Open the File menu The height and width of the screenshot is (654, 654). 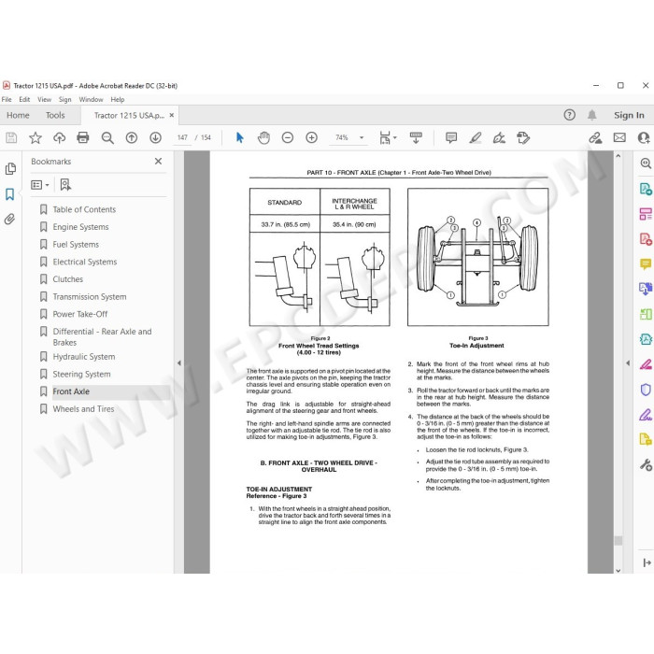7,100
